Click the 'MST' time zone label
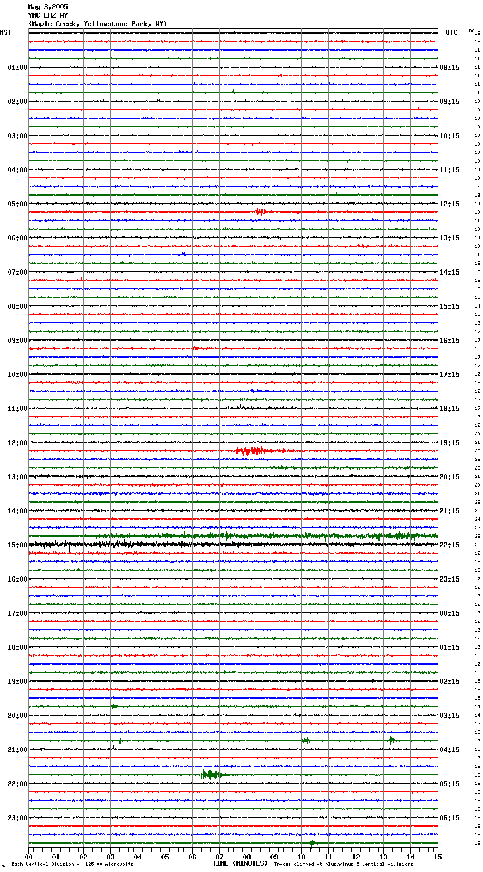The image size is (483, 872). [6, 32]
